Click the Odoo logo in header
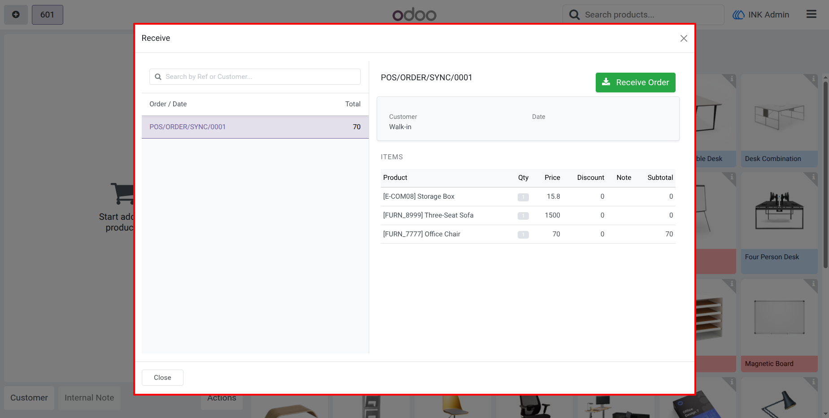This screenshot has height=418, width=829. point(414,15)
